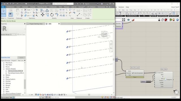The width and height of the screenshot is (181, 101).
Task: Click the red Preview Selected icon in Grasshopper
Action: tap(166, 20)
